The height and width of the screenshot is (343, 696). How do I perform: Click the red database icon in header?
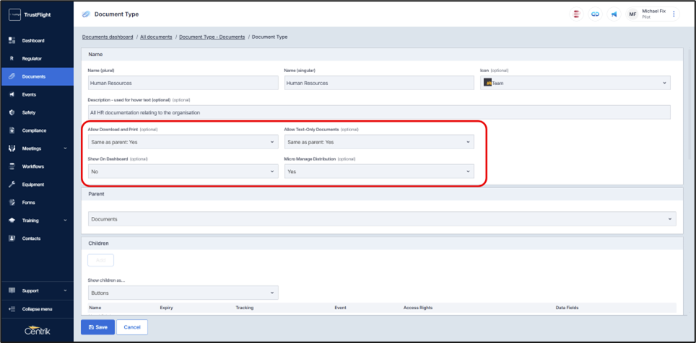click(x=576, y=14)
